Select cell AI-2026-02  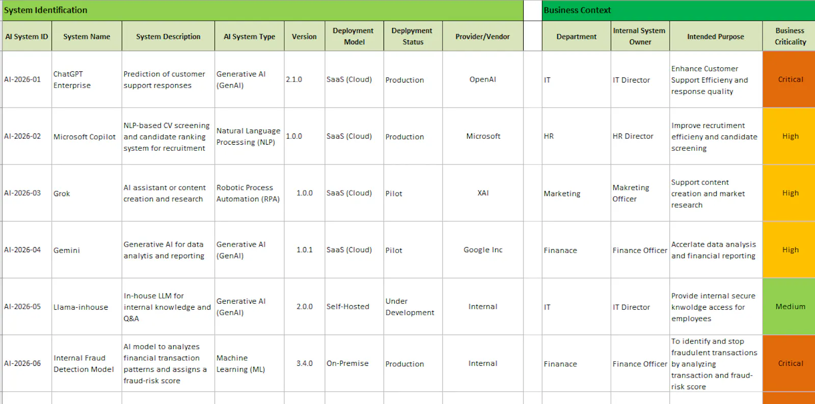27,136
